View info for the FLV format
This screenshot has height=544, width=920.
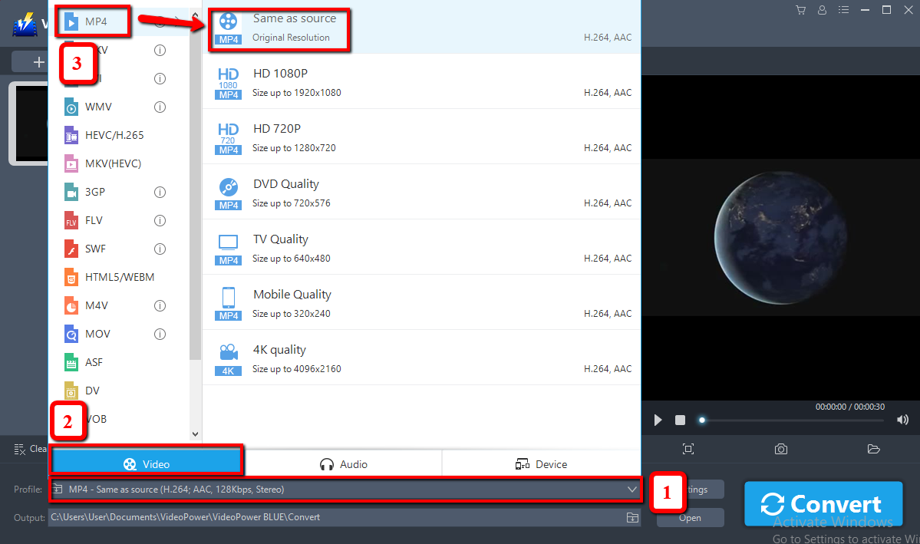click(x=160, y=220)
